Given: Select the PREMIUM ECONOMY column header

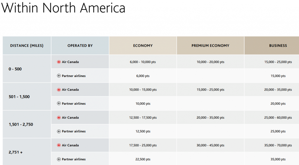Looking at the screenshot, I should coord(210,45).
